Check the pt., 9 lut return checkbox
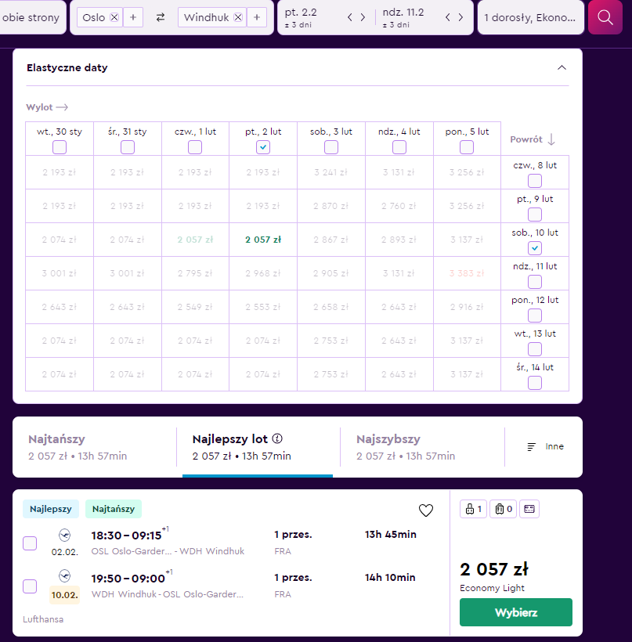Viewport: 632px width, 642px height. coord(535,215)
